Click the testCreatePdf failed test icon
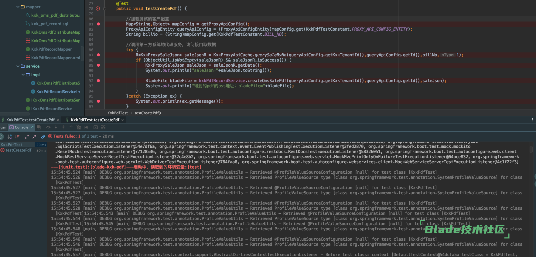 [2, 150]
